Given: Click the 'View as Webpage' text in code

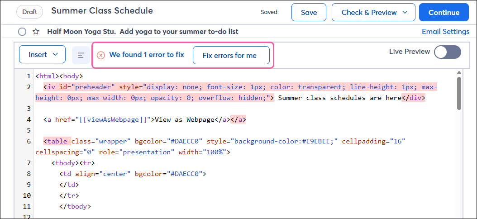Looking at the screenshot, I should (x=185, y=119).
